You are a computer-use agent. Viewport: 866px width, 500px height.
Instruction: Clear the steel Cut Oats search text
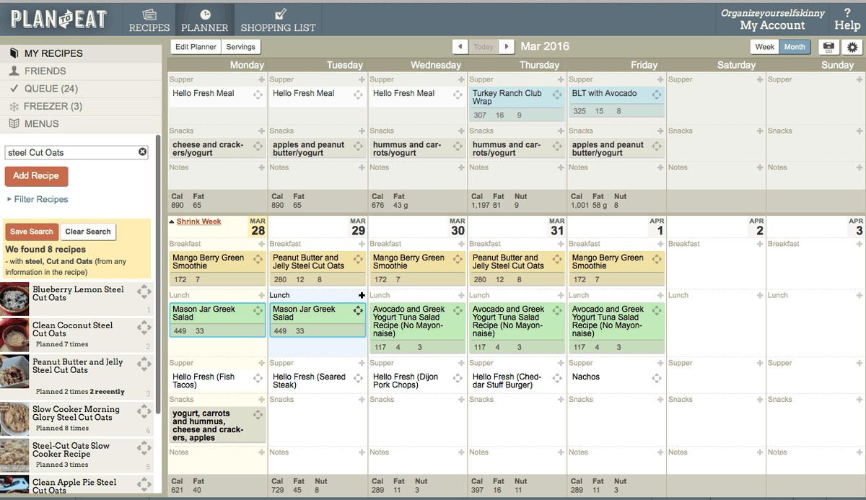(142, 152)
